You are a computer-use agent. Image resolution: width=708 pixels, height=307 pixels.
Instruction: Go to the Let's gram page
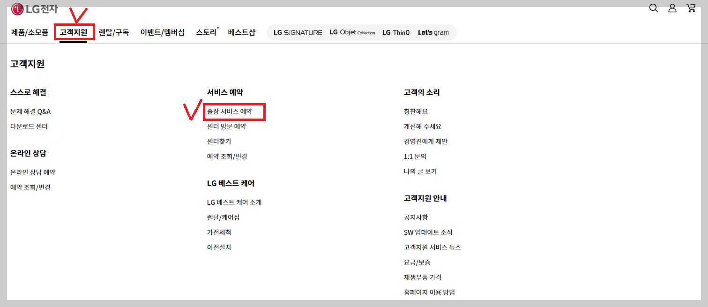coord(433,32)
